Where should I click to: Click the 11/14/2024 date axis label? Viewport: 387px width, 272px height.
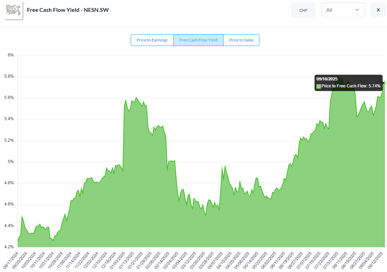coord(73,260)
